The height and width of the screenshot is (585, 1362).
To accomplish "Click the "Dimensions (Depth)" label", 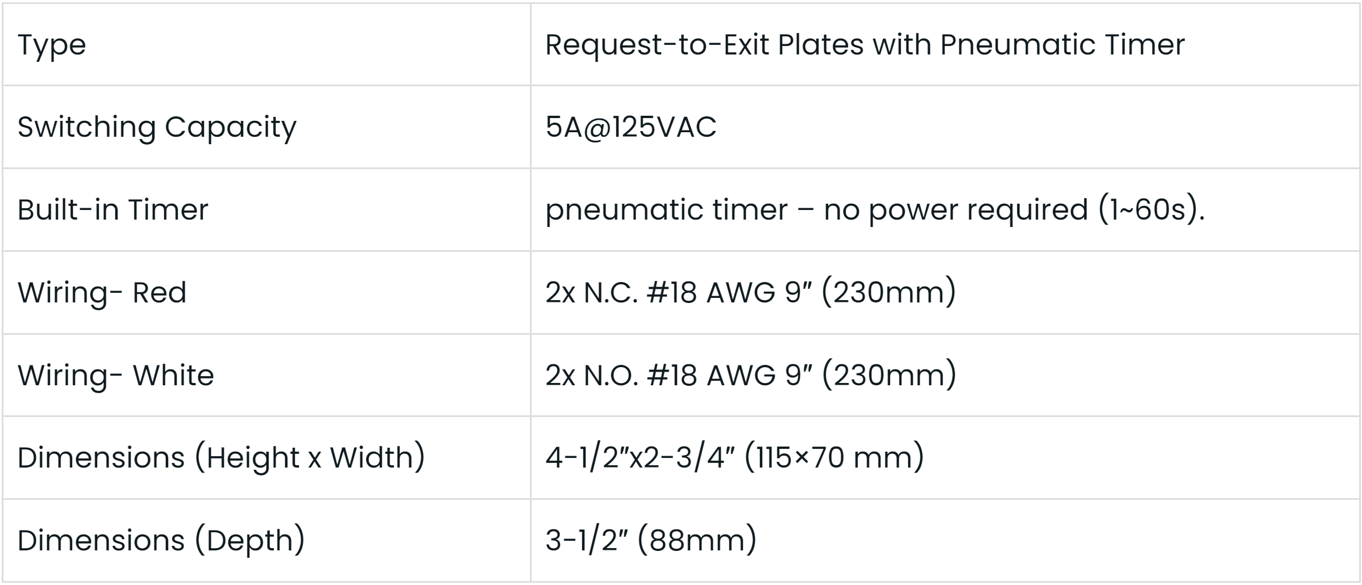I will (x=161, y=541).
